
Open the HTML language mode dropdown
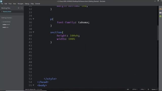click(x=143, y=89)
